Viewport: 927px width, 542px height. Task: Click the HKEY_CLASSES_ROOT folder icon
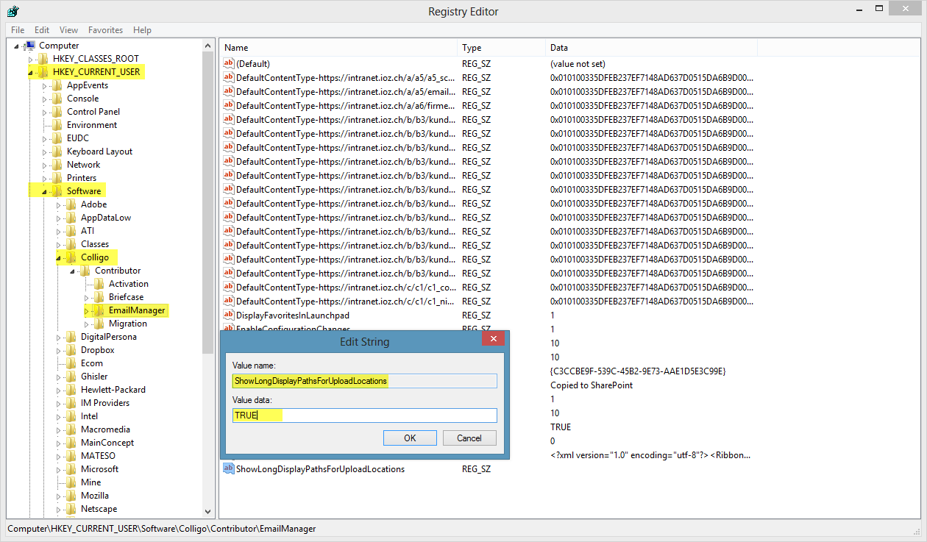click(44, 59)
